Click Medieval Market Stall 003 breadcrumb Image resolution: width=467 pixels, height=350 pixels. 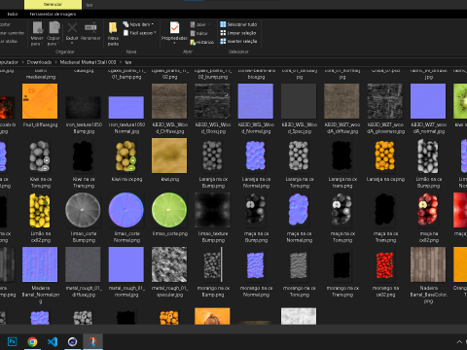click(88, 62)
